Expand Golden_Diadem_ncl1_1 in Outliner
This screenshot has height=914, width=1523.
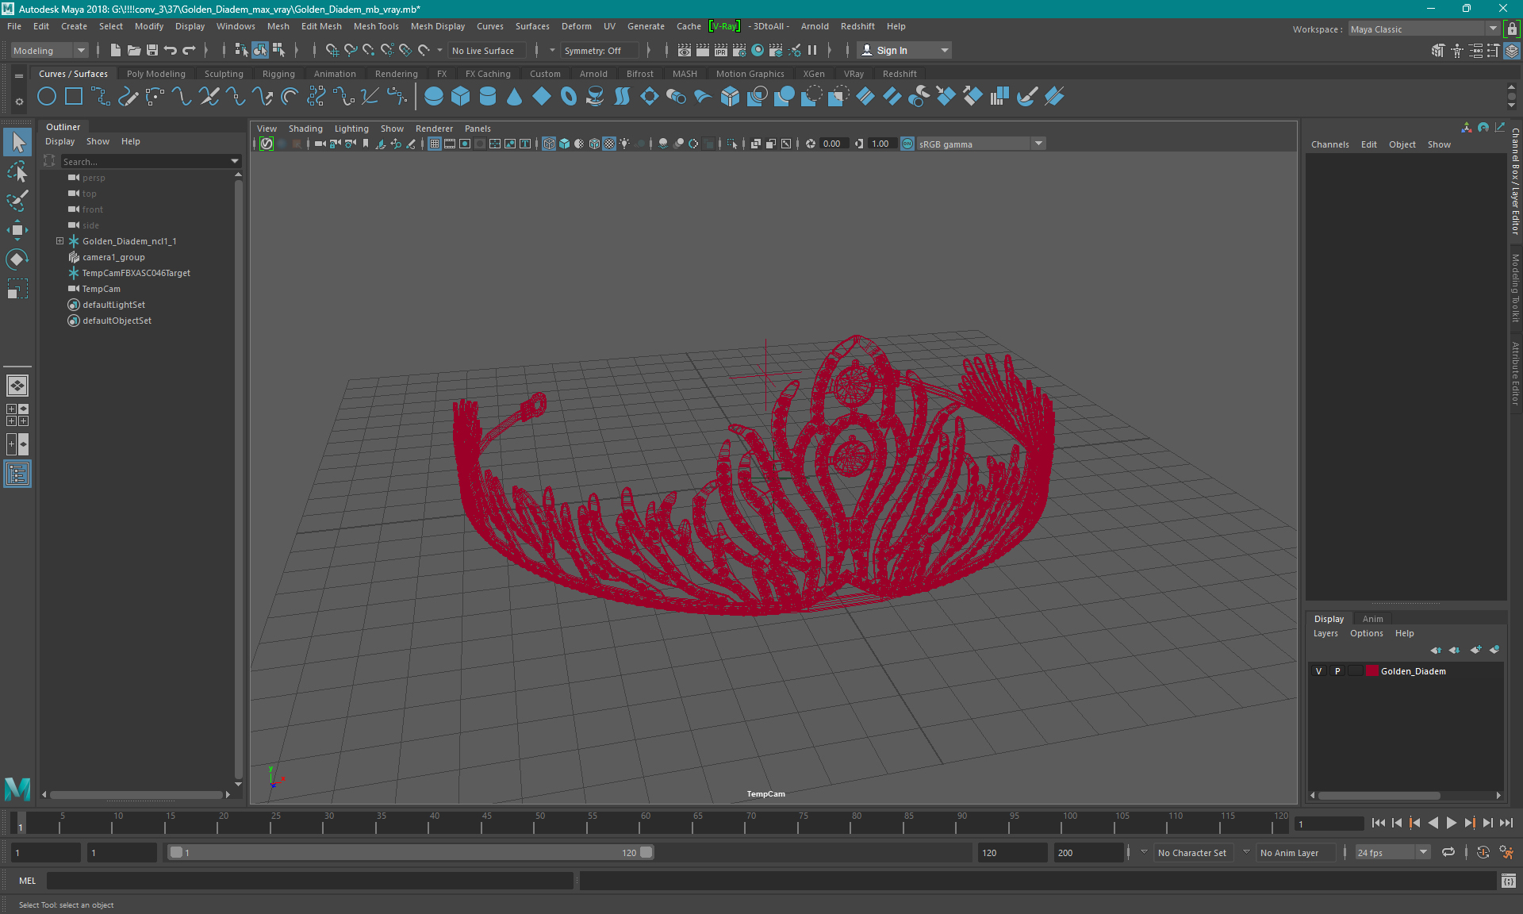(59, 241)
